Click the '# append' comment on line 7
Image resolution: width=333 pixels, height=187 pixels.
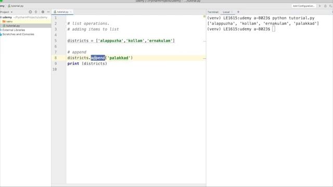(77, 52)
